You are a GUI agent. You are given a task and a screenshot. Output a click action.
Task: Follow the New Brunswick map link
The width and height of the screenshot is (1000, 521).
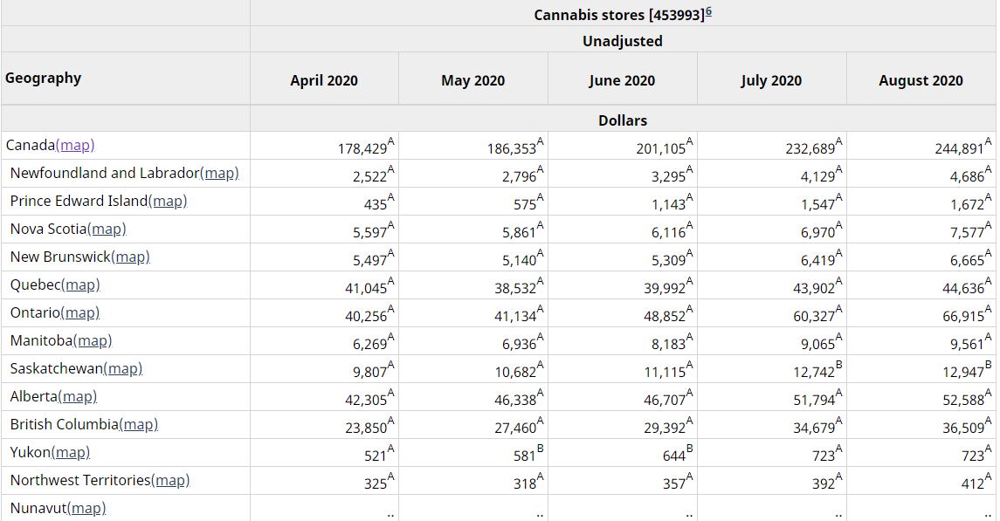click(x=130, y=257)
